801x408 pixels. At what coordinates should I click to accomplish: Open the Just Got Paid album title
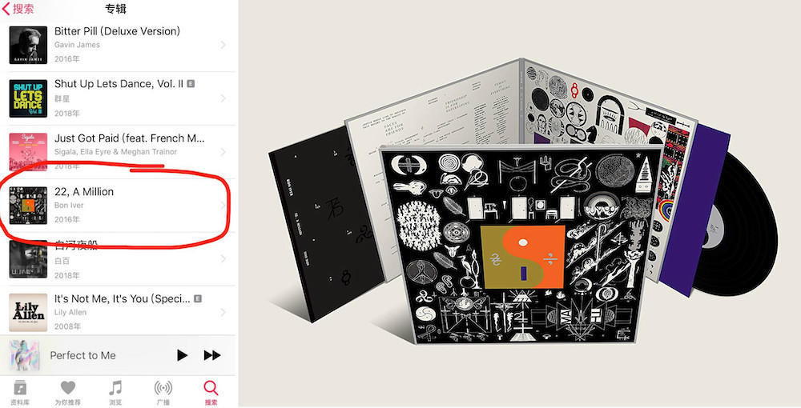point(129,138)
